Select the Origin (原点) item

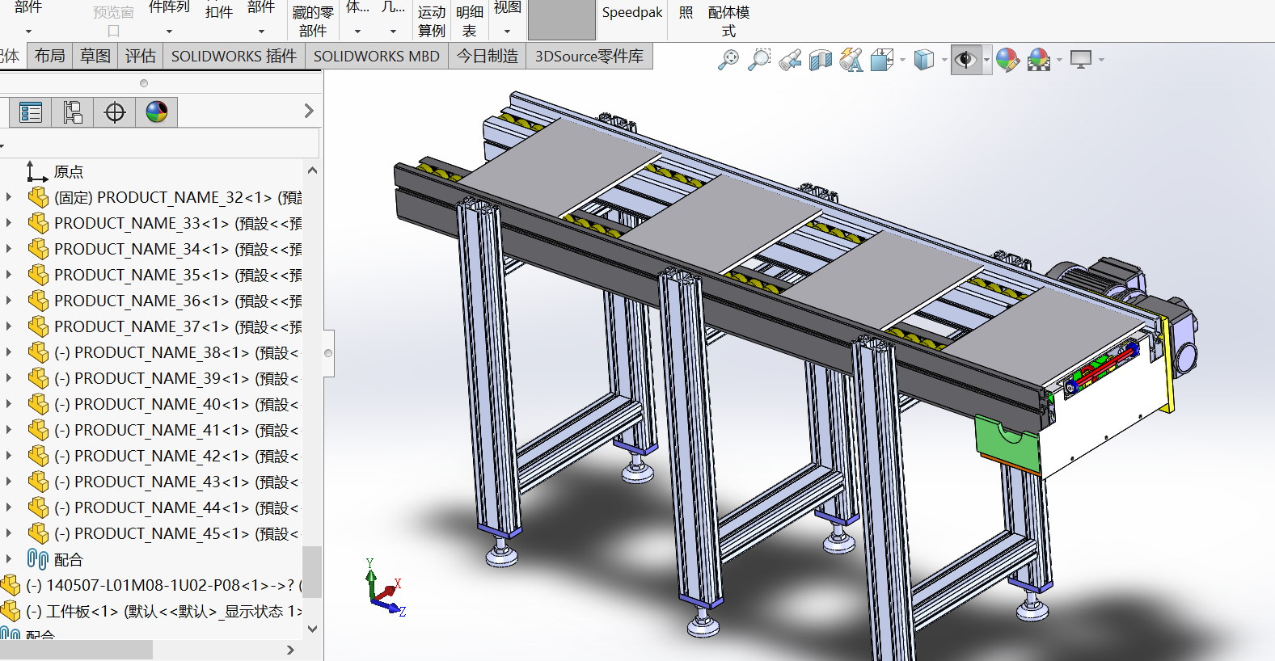(69, 172)
